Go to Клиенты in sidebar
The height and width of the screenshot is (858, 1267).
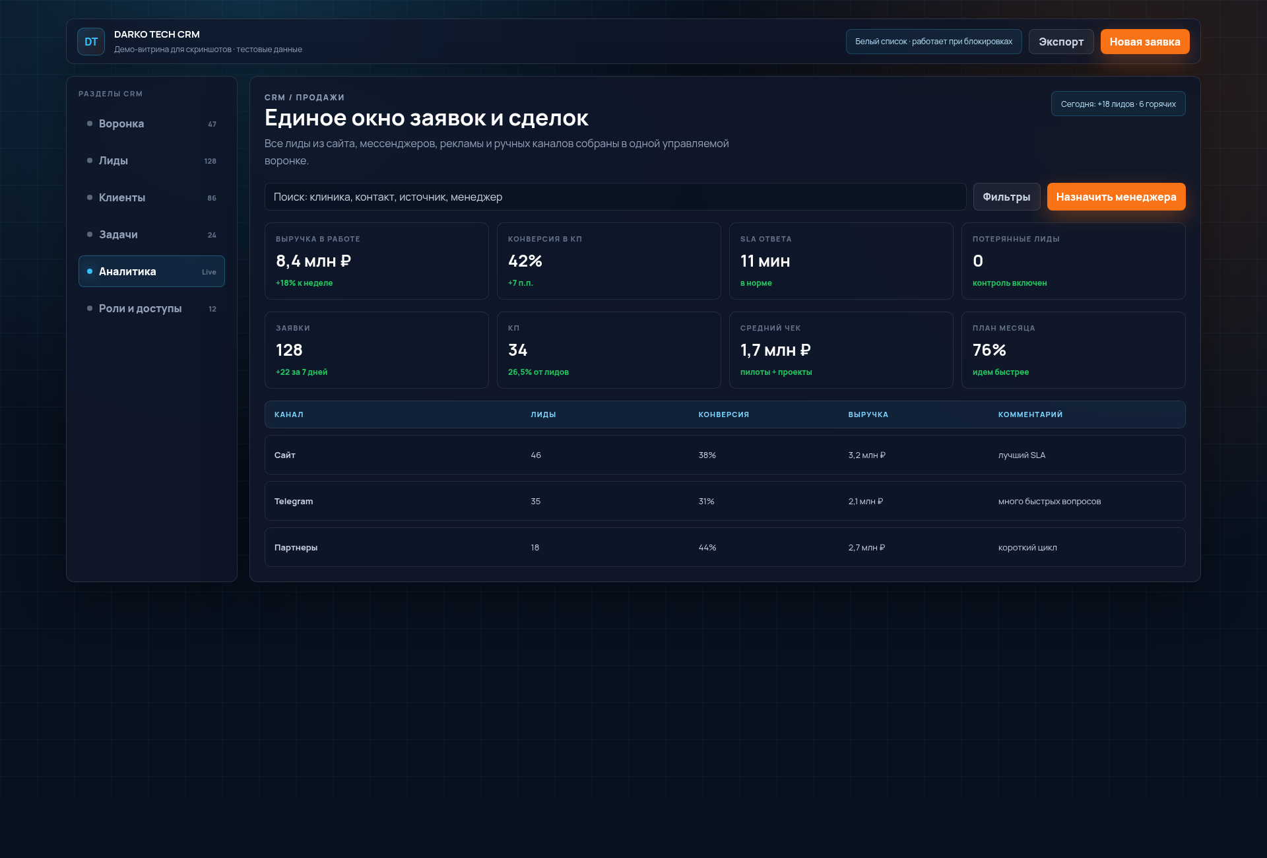point(152,197)
